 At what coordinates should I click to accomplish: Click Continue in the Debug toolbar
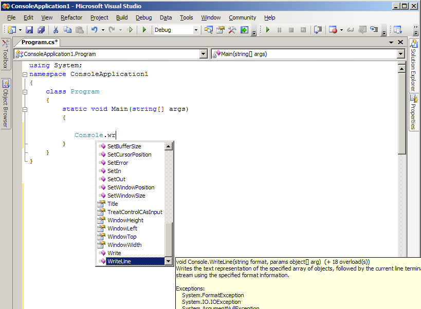(x=268, y=30)
